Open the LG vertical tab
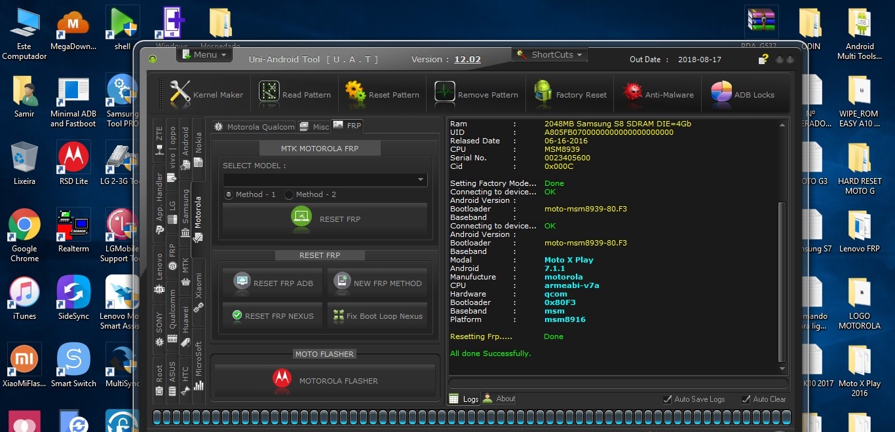This screenshot has width=895, height=432. (x=172, y=211)
